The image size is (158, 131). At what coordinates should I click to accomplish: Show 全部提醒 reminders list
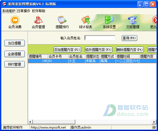[15, 54]
